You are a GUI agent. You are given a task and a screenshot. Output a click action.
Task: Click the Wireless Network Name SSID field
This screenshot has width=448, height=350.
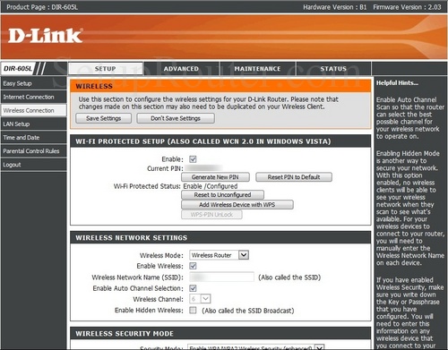pos(221,277)
